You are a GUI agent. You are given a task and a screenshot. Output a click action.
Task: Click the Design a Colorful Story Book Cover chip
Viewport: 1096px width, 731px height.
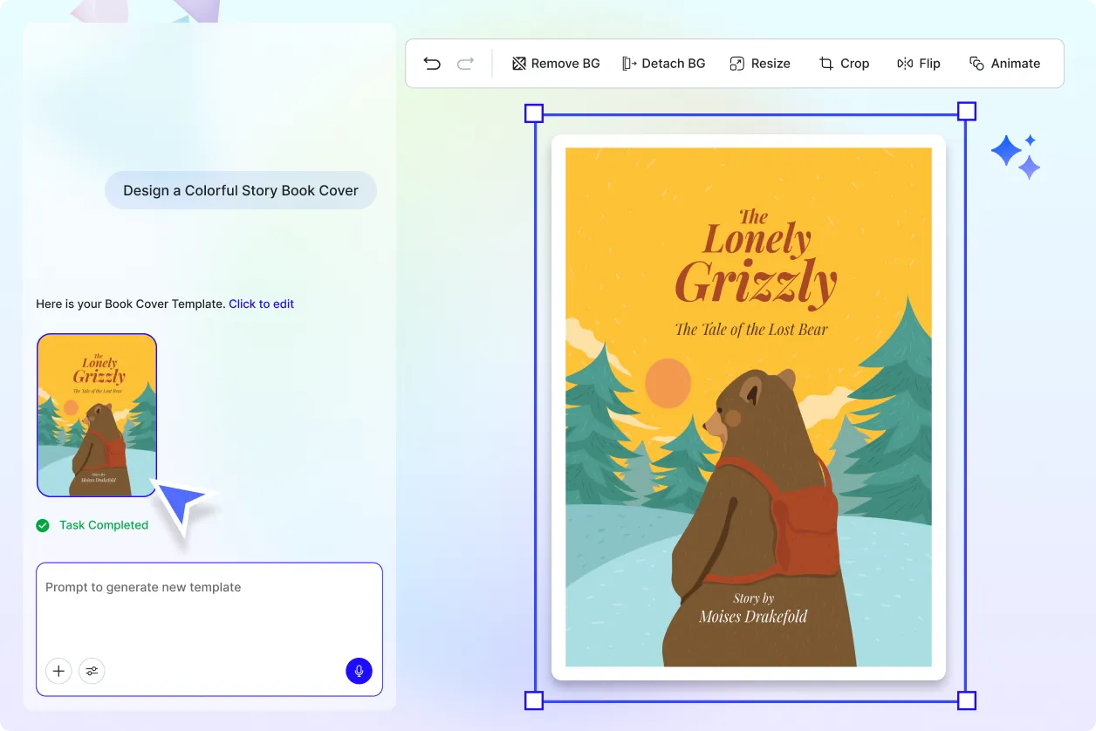[x=240, y=190]
